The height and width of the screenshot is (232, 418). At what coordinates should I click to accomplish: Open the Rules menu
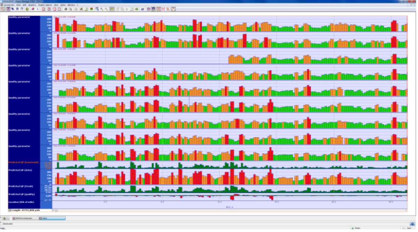pos(63,5)
